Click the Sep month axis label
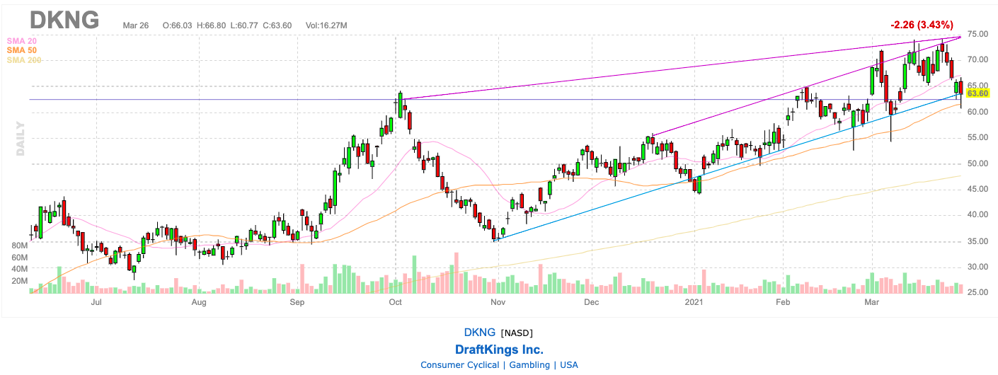Screen dimensions: 998x375 pos(297,303)
